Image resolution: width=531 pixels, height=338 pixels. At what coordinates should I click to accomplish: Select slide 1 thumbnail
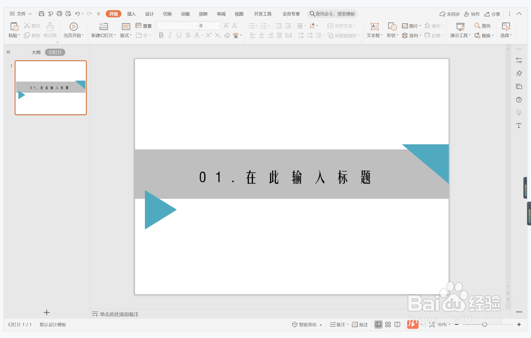pyautogui.click(x=51, y=88)
